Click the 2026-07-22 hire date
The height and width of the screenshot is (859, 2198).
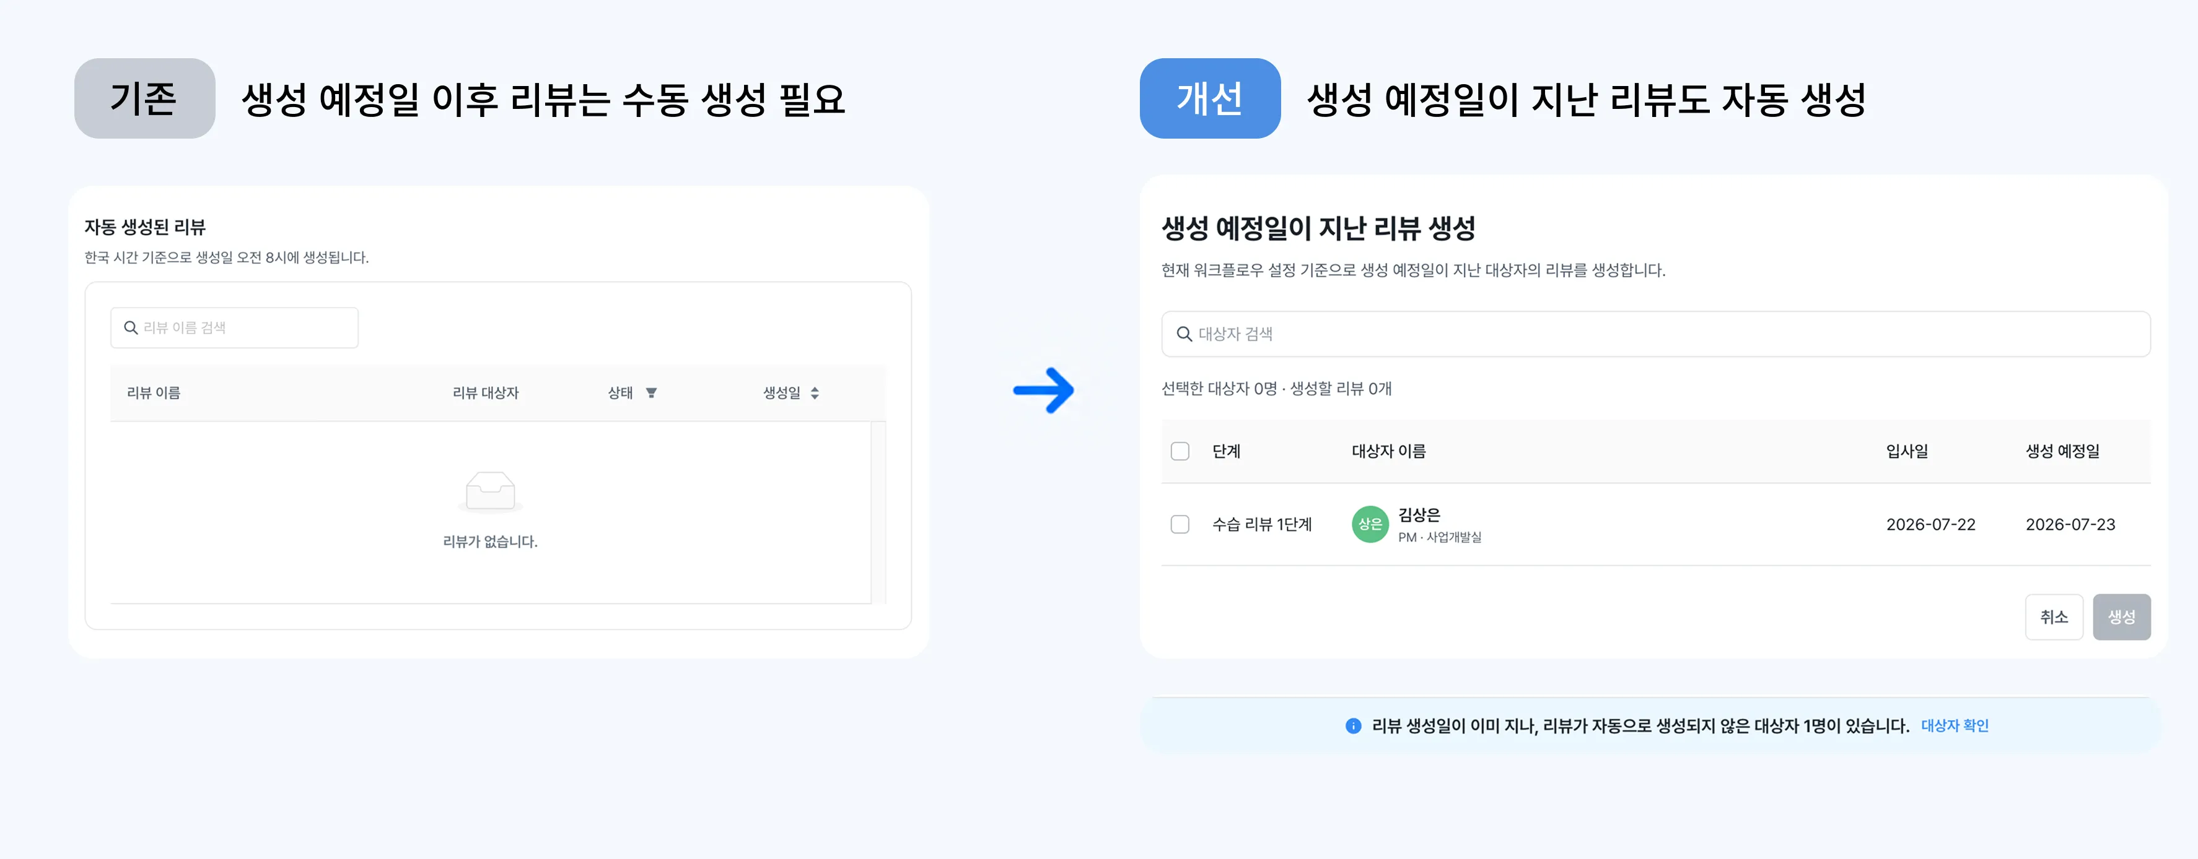point(1930,525)
